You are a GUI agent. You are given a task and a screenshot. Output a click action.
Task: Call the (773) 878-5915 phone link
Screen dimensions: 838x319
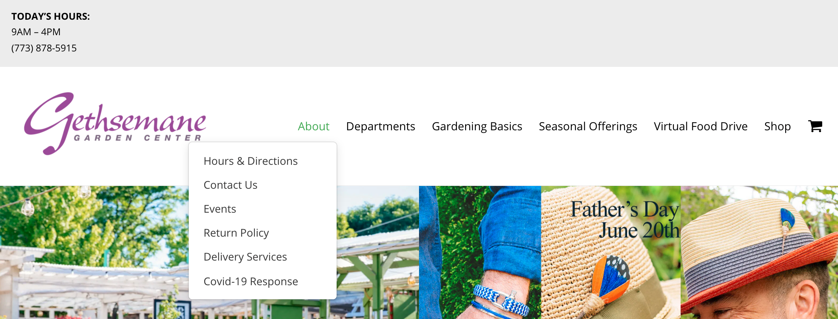coord(44,48)
